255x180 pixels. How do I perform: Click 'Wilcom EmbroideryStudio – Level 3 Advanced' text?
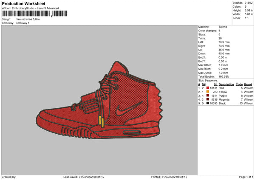coord(30,8)
